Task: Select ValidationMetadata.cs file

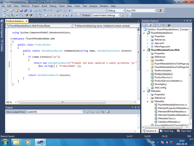Action: point(169,122)
